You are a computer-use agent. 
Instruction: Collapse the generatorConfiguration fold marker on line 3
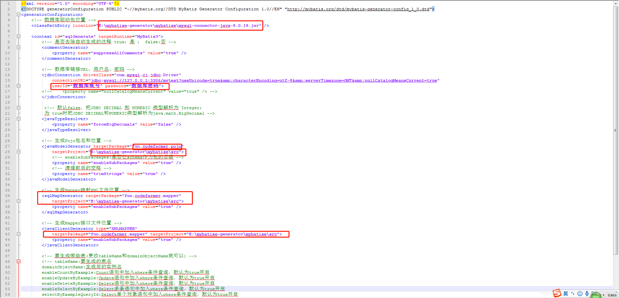pyautogui.click(x=19, y=15)
